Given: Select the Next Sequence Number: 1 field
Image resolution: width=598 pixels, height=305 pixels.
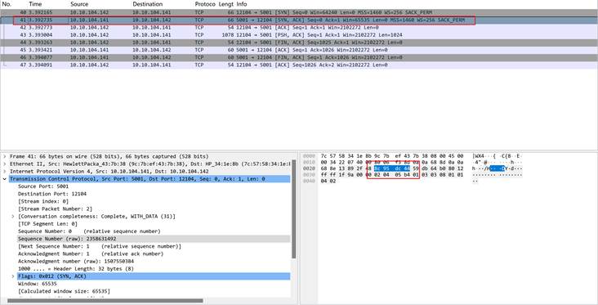Looking at the screenshot, I should pyautogui.click(x=100, y=246).
